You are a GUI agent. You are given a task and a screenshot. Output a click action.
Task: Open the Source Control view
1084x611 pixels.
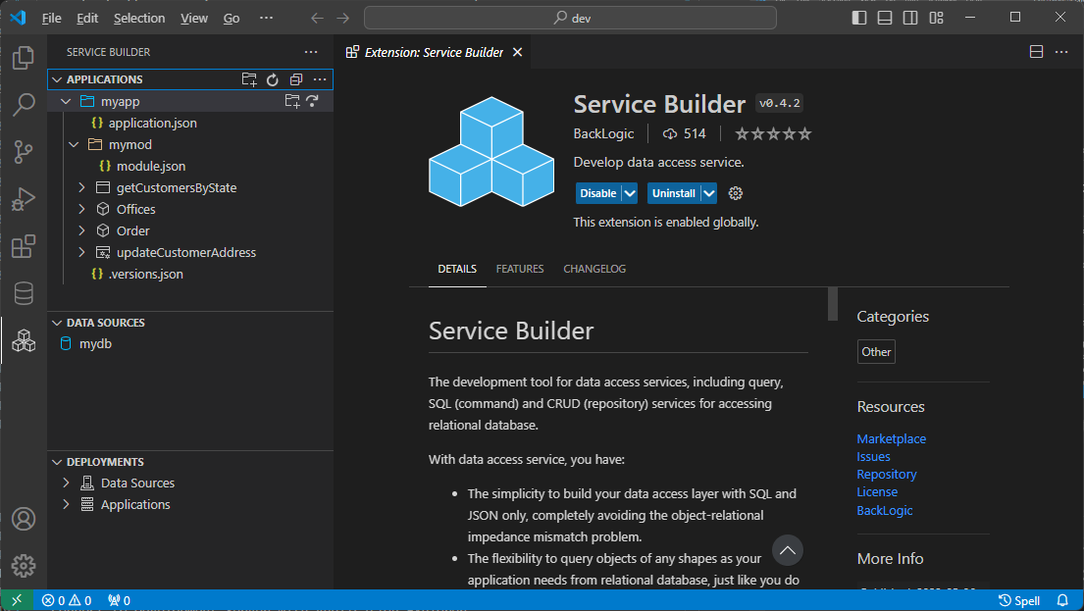click(x=24, y=152)
